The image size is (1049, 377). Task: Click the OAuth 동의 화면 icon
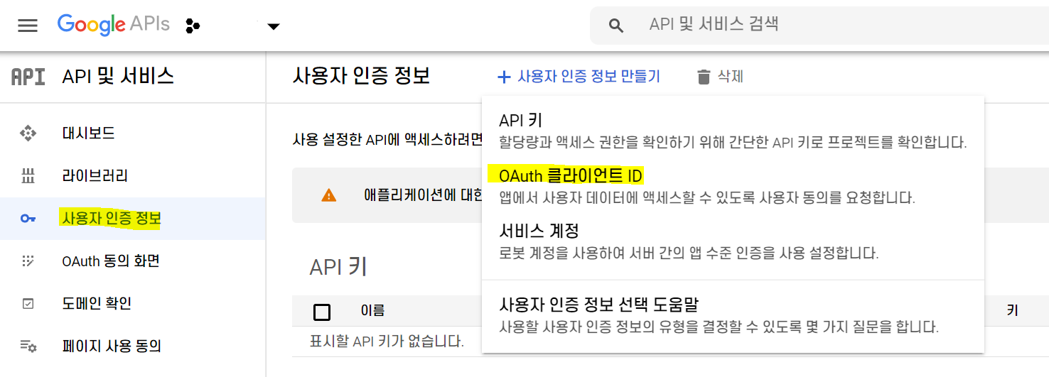28,261
